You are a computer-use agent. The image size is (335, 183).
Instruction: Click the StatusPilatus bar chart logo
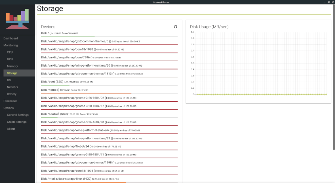18,18
